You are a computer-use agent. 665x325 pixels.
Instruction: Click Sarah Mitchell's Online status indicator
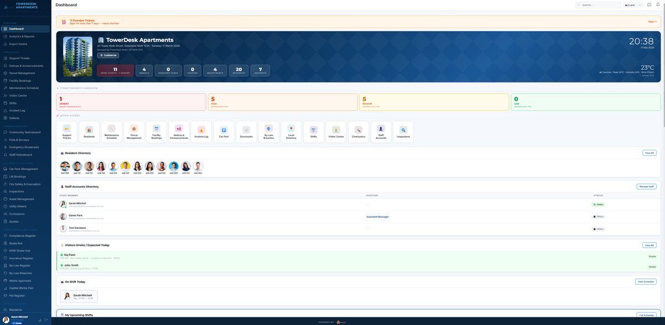click(x=597, y=203)
